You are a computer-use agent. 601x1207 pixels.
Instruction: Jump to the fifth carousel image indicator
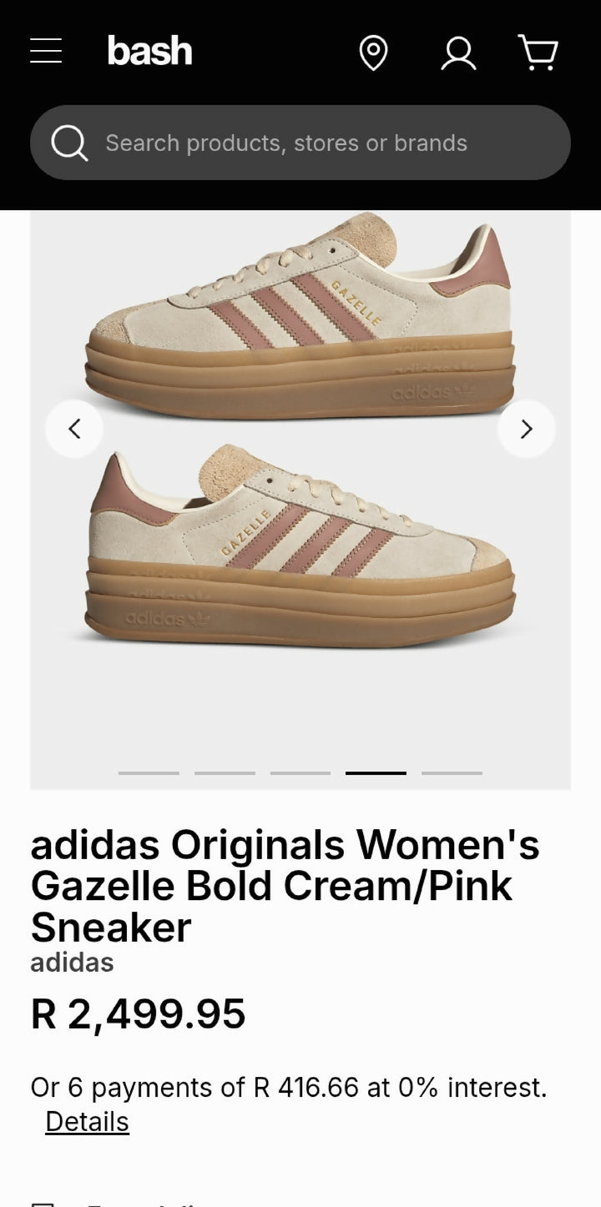(452, 773)
